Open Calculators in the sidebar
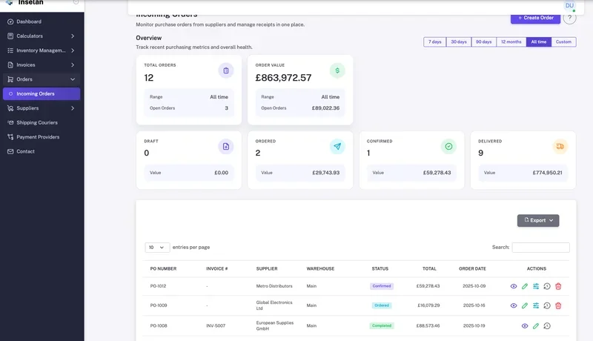The width and height of the screenshot is (593, 341). tap(42, 36)
